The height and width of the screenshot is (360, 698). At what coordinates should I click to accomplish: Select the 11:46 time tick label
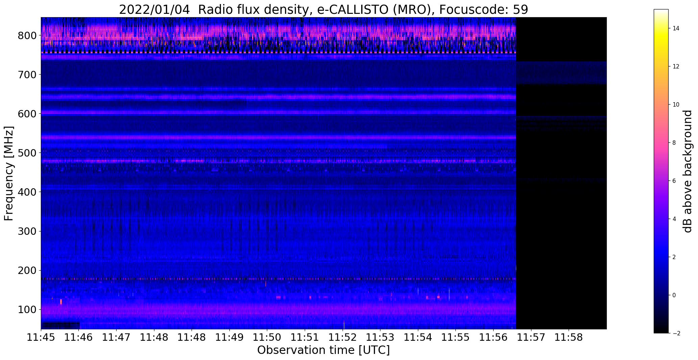point(79,337)
